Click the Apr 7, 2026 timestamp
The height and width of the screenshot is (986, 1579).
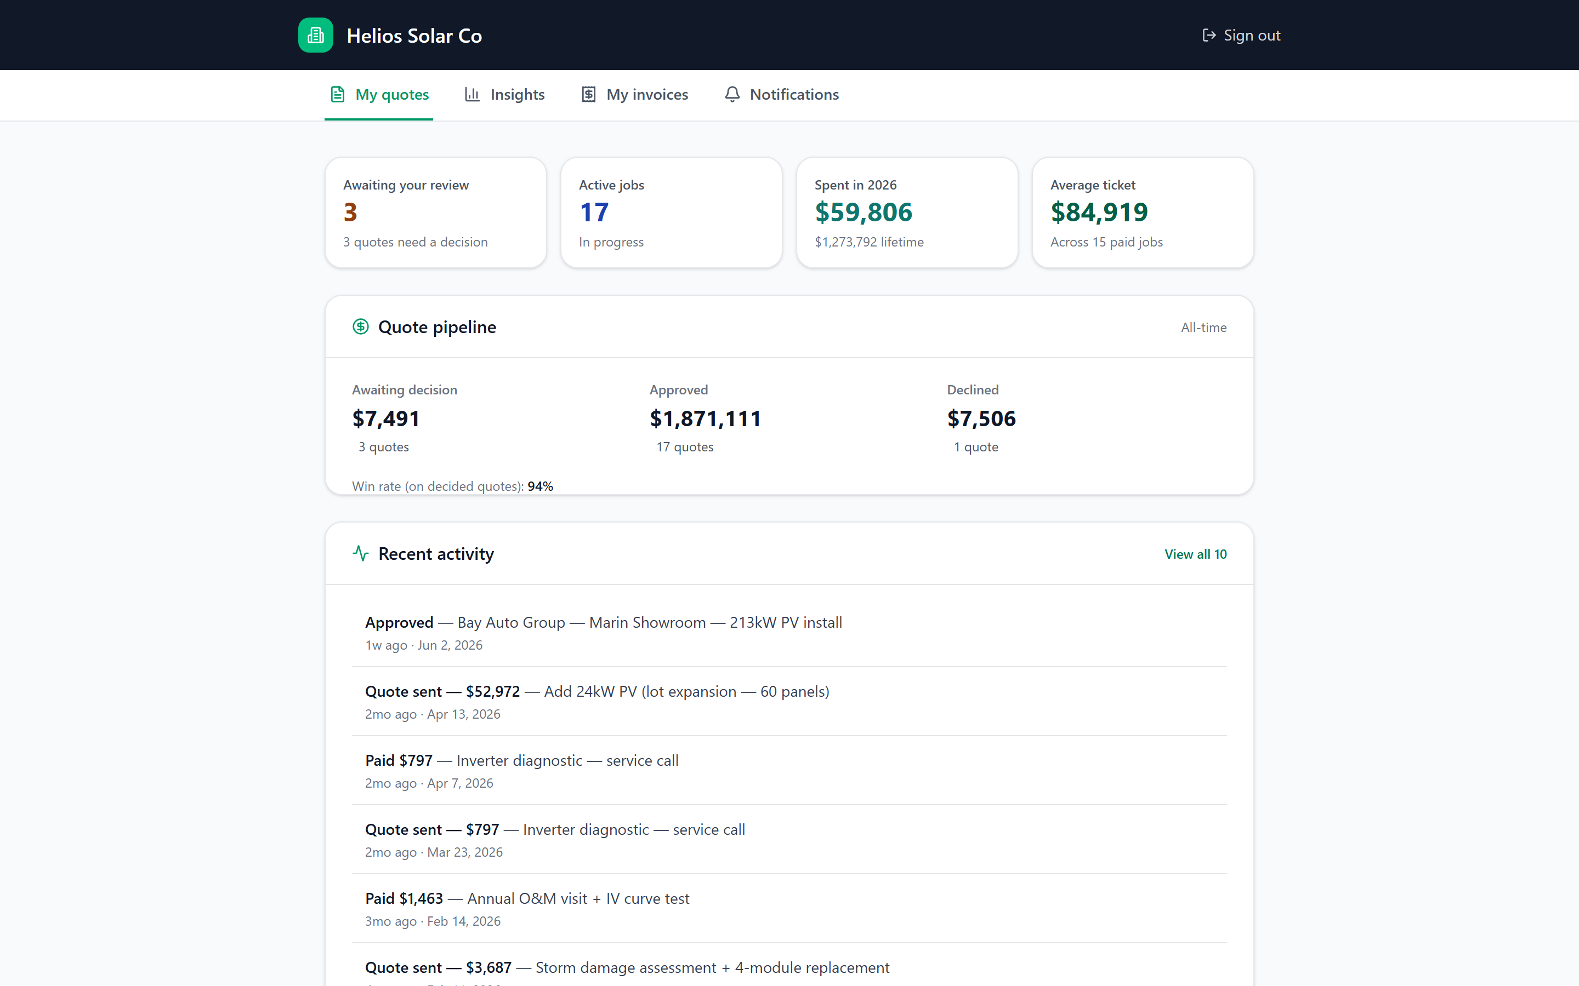pyautogui.click(x=460, y=784)
